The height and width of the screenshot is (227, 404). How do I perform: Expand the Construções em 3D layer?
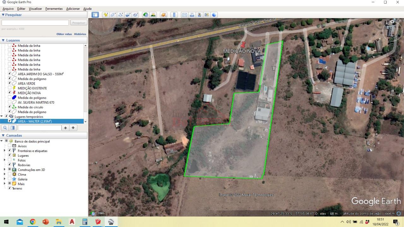click(5, 170)
